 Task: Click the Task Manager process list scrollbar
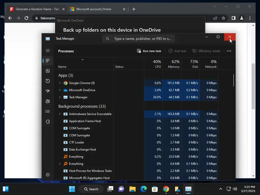pos(234,80)
